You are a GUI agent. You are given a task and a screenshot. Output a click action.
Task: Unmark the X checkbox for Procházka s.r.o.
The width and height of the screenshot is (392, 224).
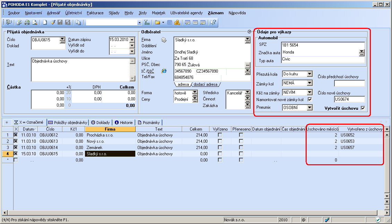click(16, 135)
